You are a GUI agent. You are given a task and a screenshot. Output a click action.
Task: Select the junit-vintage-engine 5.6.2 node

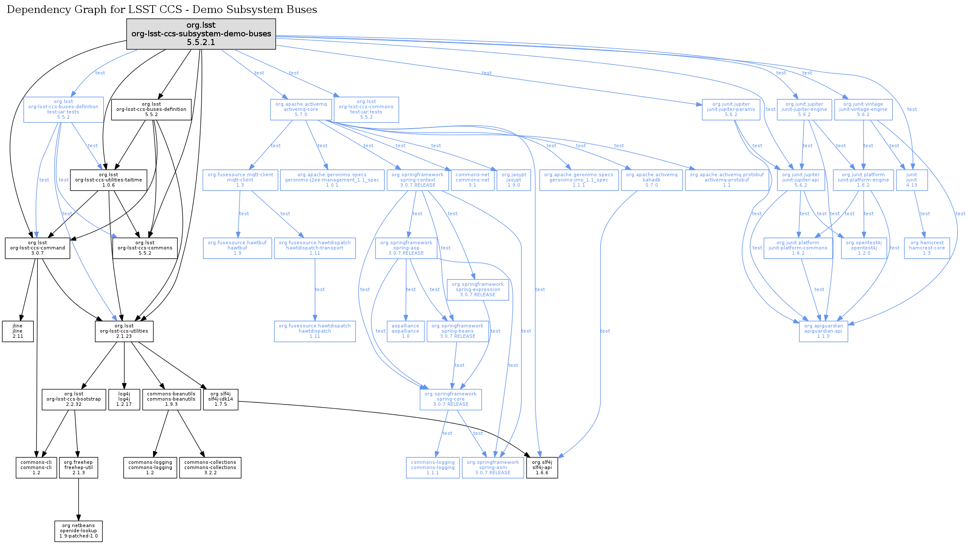click(x=863, y=110)
